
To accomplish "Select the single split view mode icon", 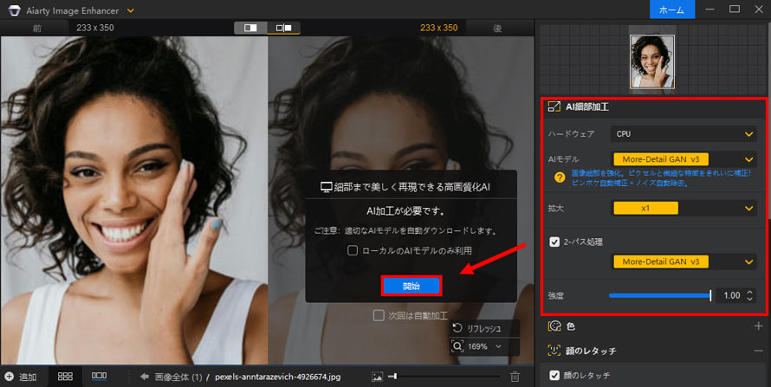I will (x=250, y=28).
